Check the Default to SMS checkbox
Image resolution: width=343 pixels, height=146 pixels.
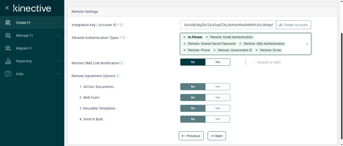[254, 62]
